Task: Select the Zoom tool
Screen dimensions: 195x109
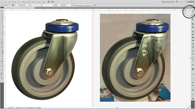Action: click(x=2, y=70)
